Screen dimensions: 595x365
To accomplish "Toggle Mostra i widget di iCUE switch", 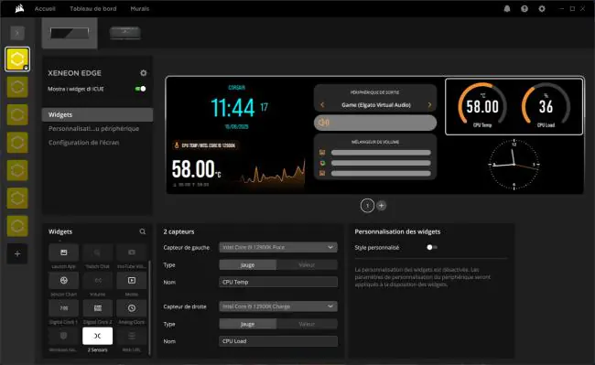I will point(140,89).
